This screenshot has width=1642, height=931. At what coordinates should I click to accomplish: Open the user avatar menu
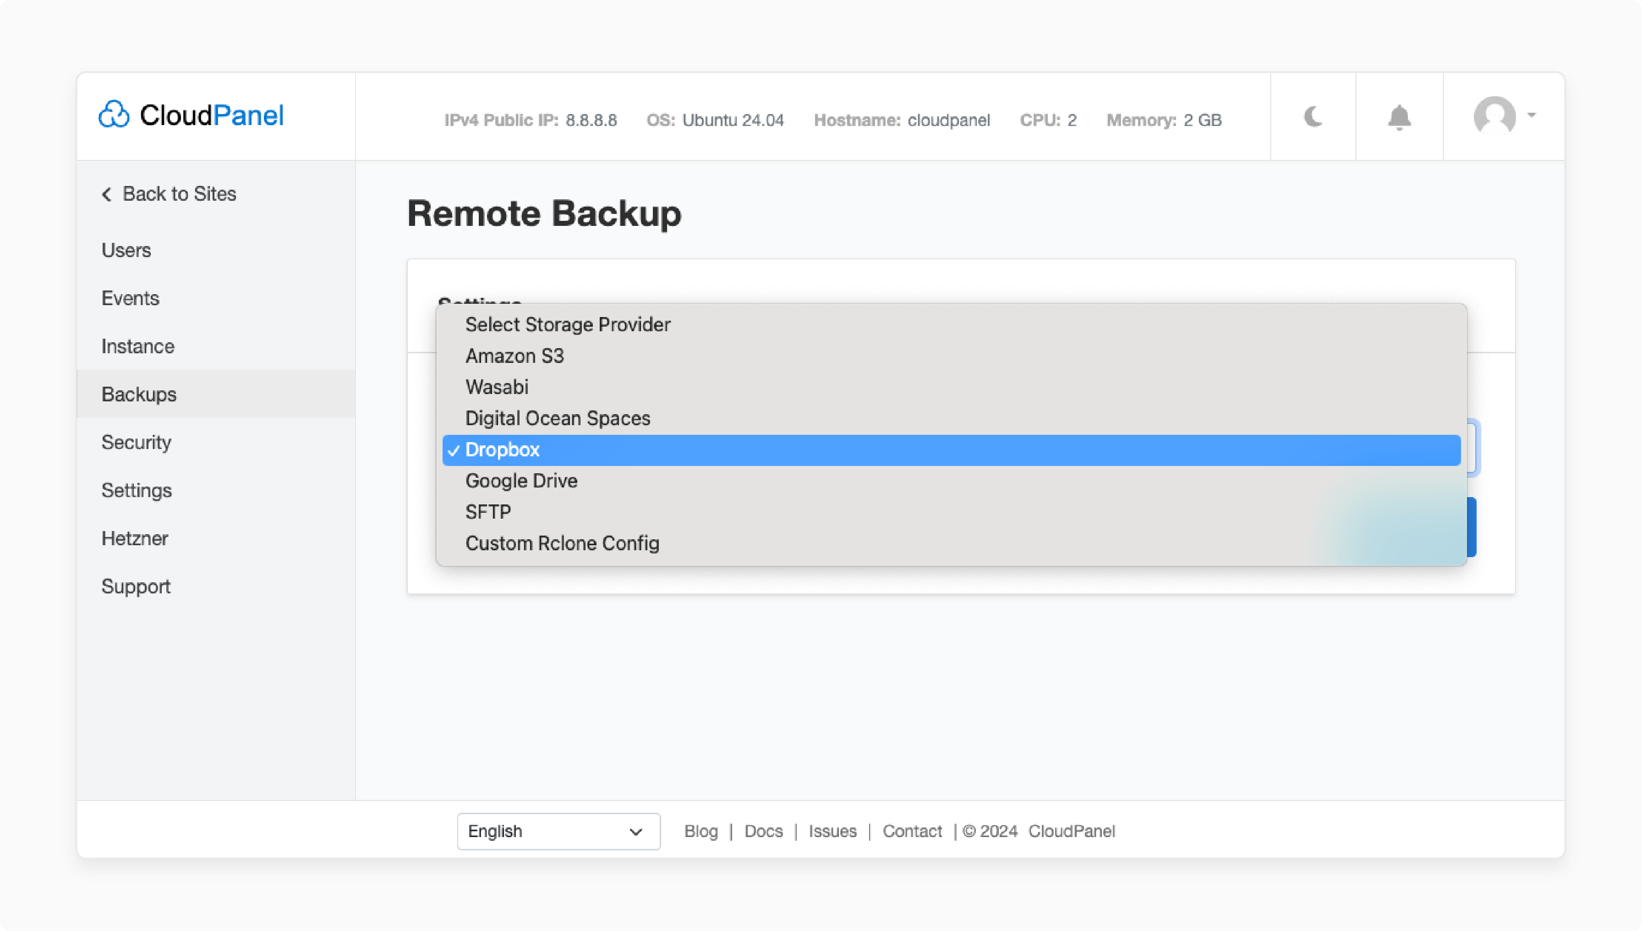(1494, 116)
